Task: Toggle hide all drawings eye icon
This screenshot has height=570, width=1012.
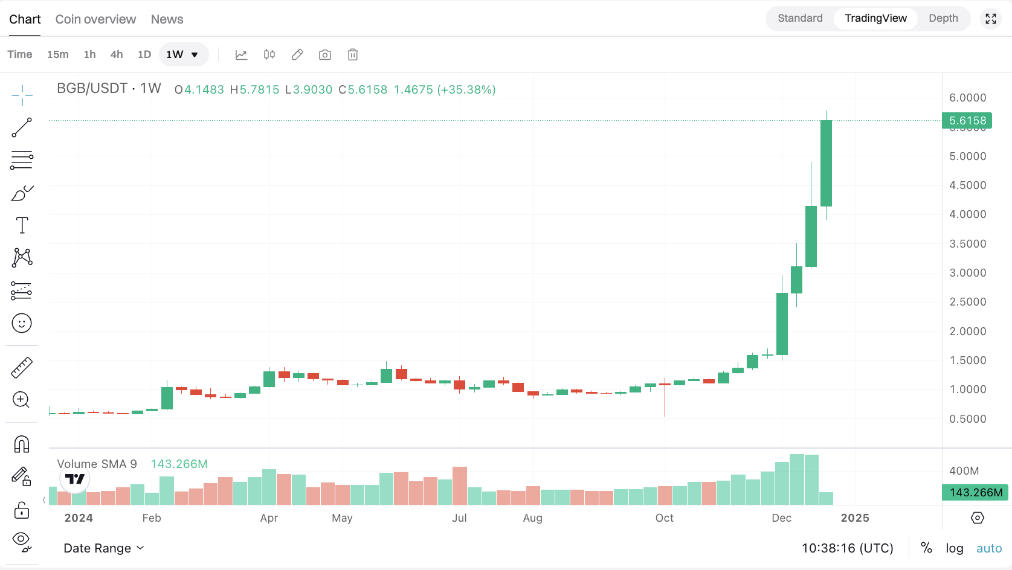Action: [22, 542]
